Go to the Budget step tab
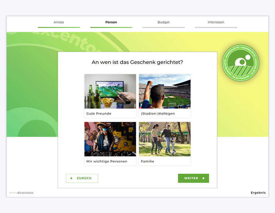275x213 pixels. (x=163, y=22)
